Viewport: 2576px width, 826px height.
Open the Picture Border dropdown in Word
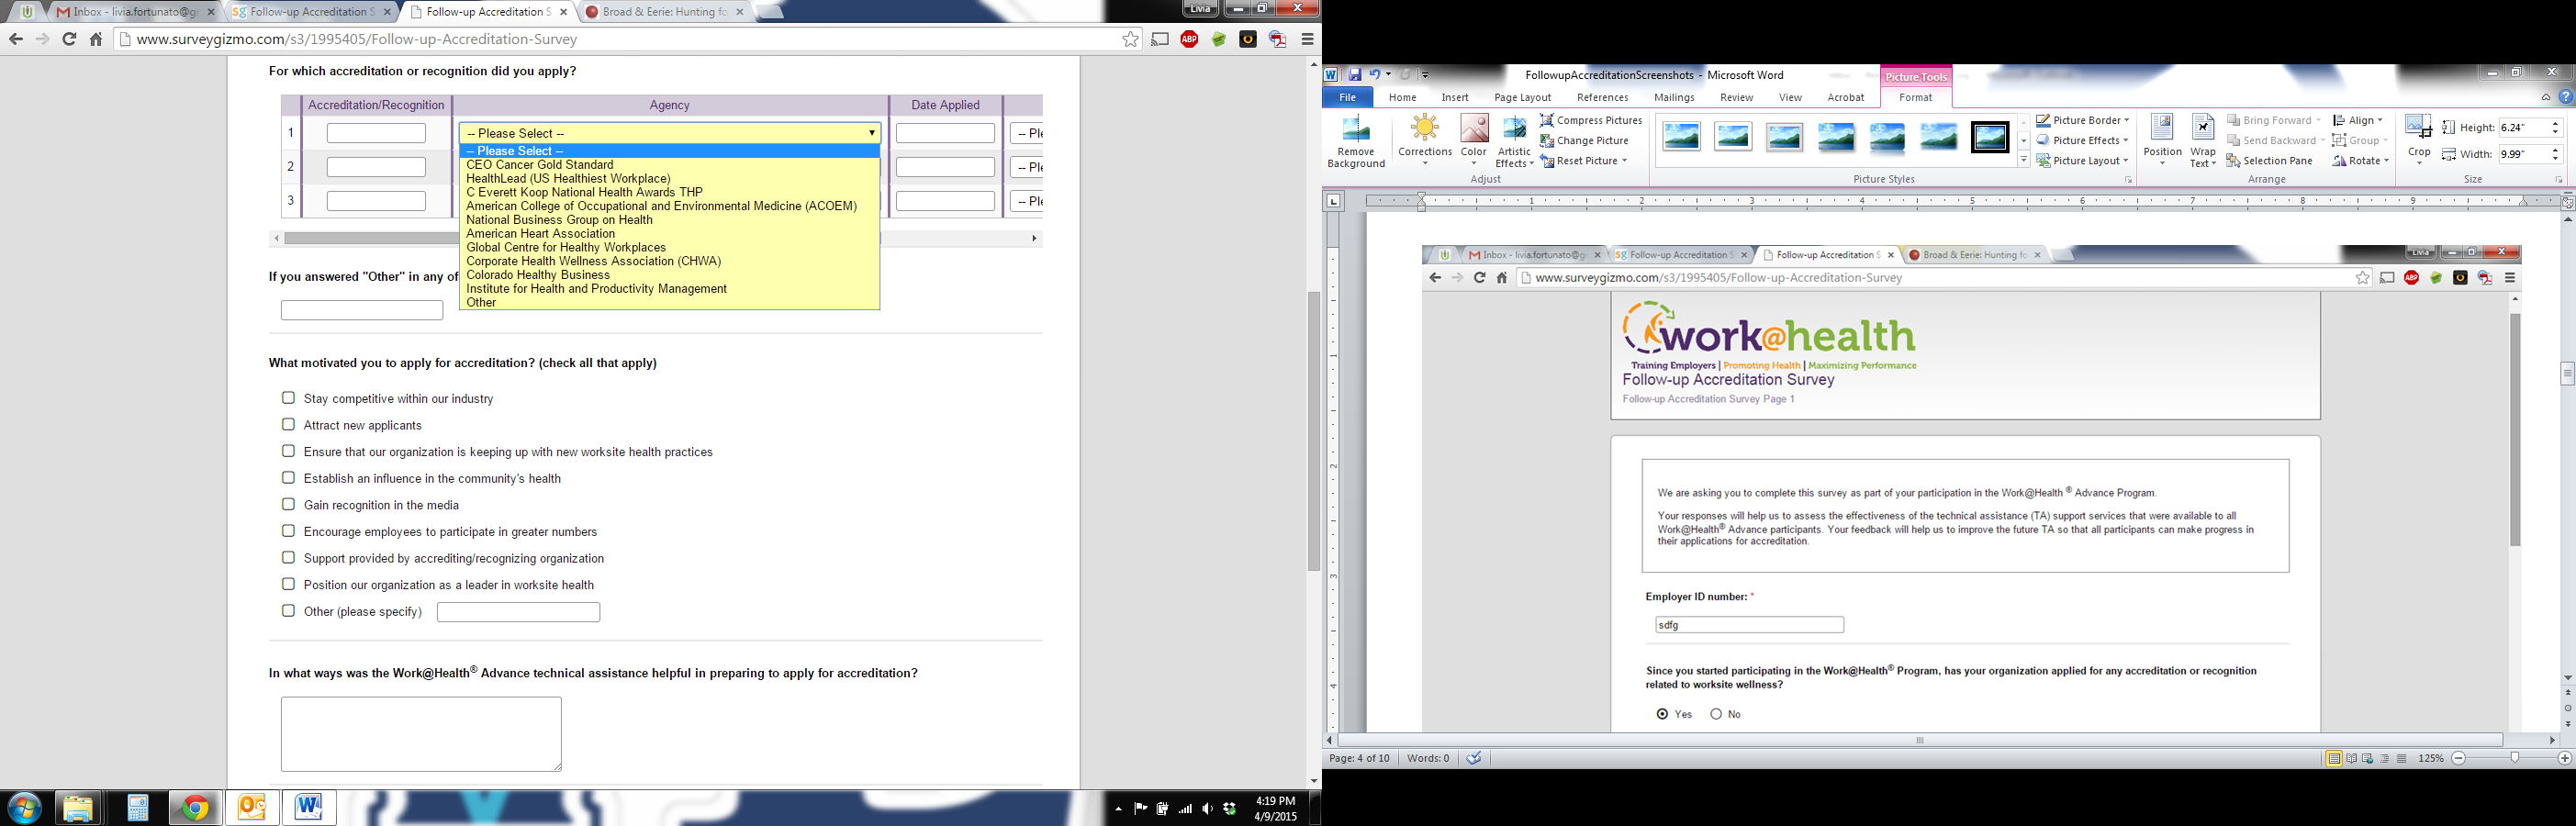point(2083,120)
